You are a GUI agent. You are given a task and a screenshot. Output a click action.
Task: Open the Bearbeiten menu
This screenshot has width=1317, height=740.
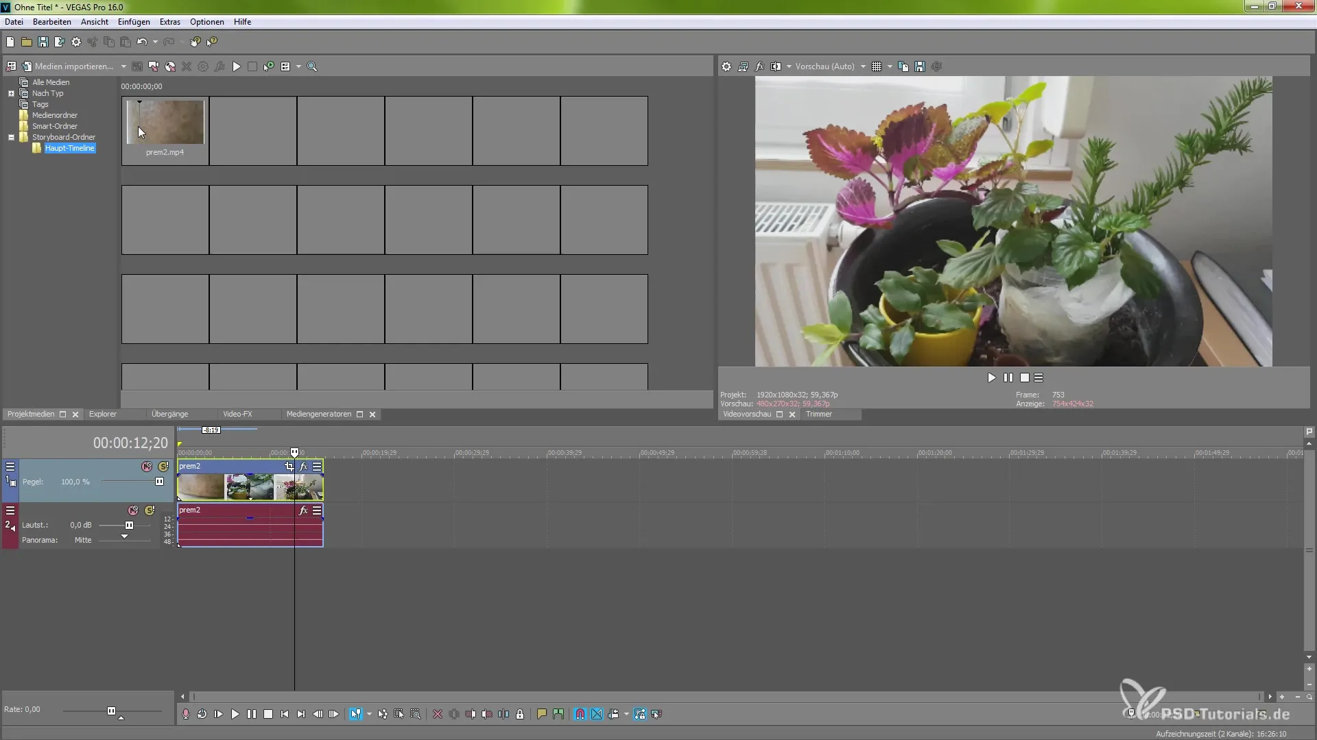pos(52,22)
